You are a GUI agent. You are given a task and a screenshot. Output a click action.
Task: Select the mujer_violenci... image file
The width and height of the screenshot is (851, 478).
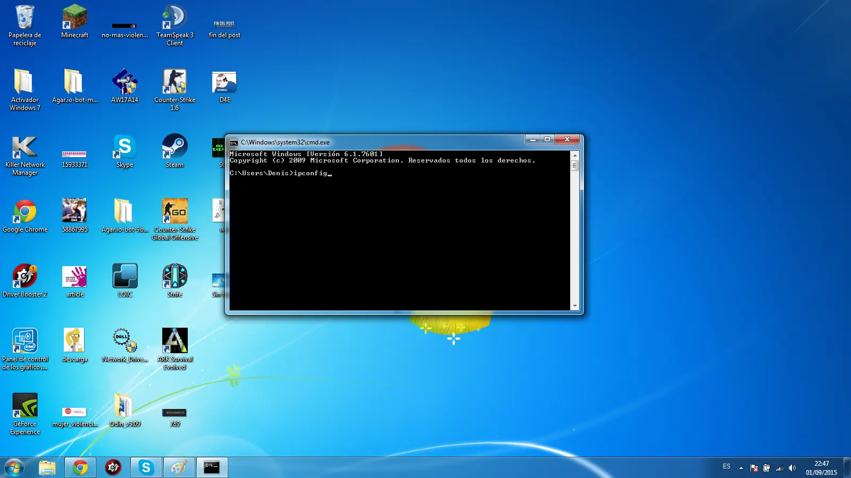(74, 417)
